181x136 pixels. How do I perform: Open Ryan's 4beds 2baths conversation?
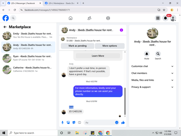click(x=28, y=58)
